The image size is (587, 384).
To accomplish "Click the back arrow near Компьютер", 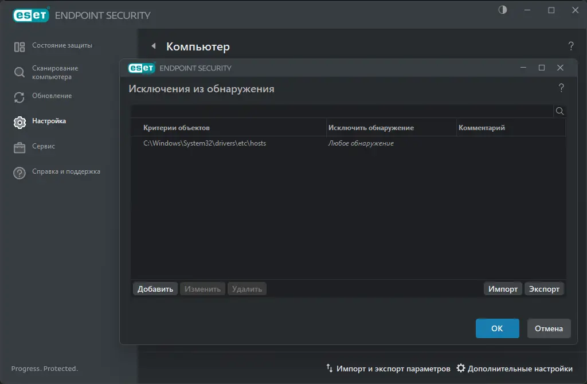I will [152, 46].
